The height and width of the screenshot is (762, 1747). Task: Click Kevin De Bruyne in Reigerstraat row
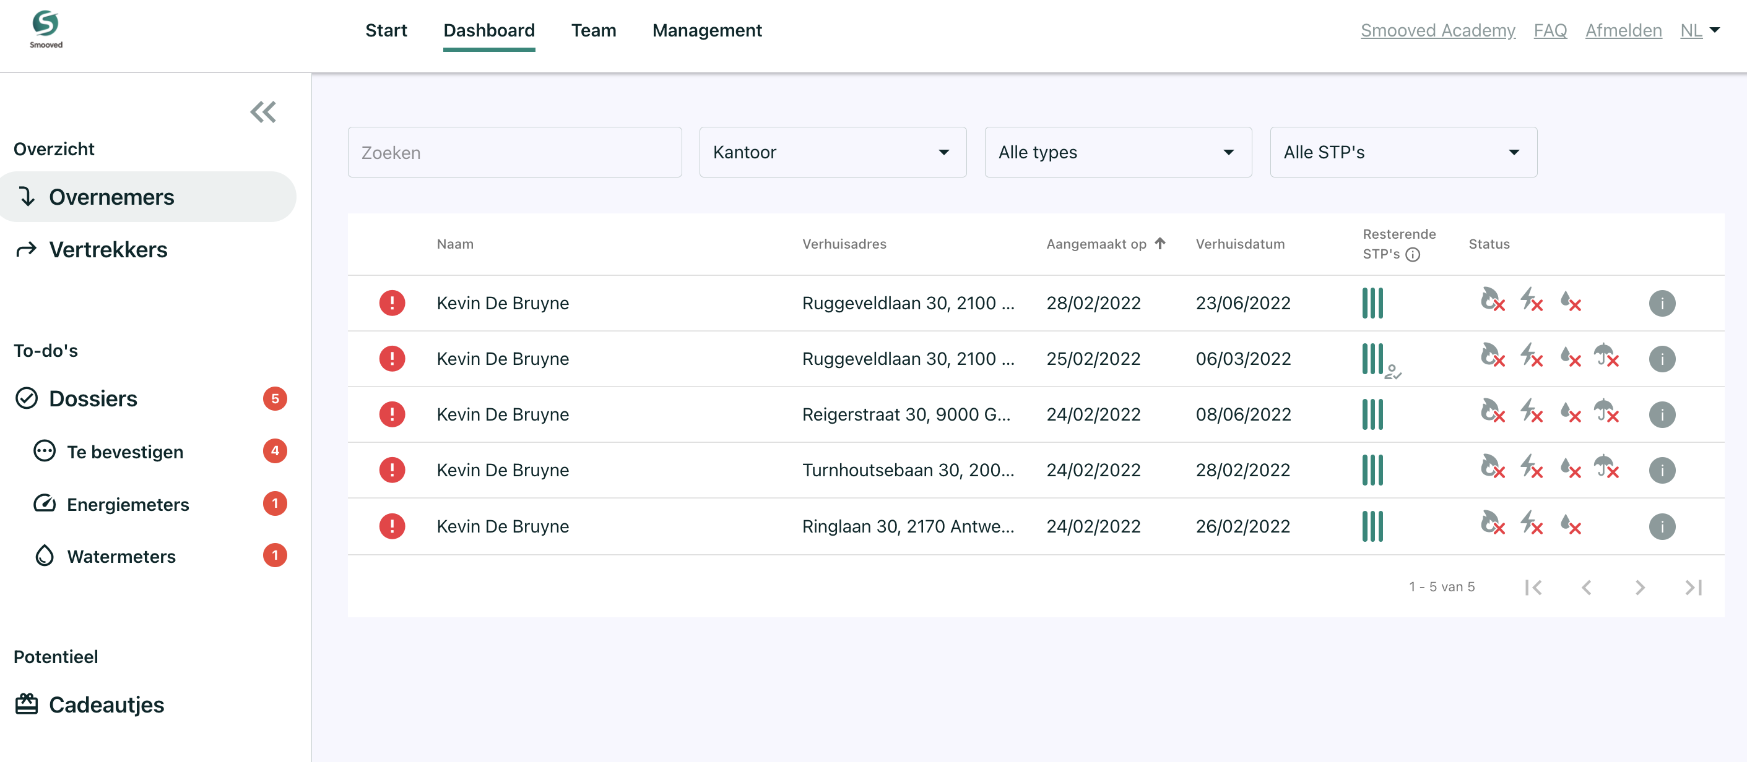pos(503,414)
